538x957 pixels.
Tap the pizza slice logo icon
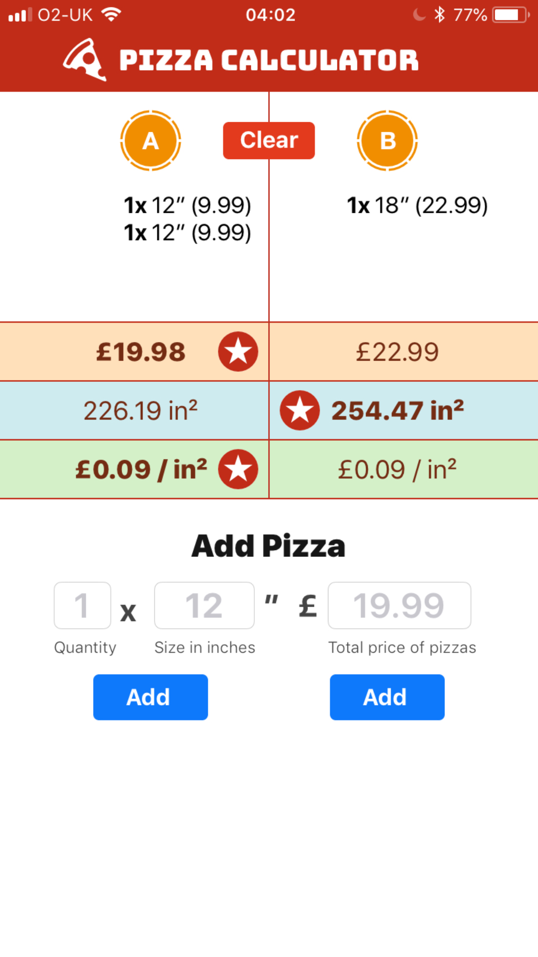coord(85,59)
